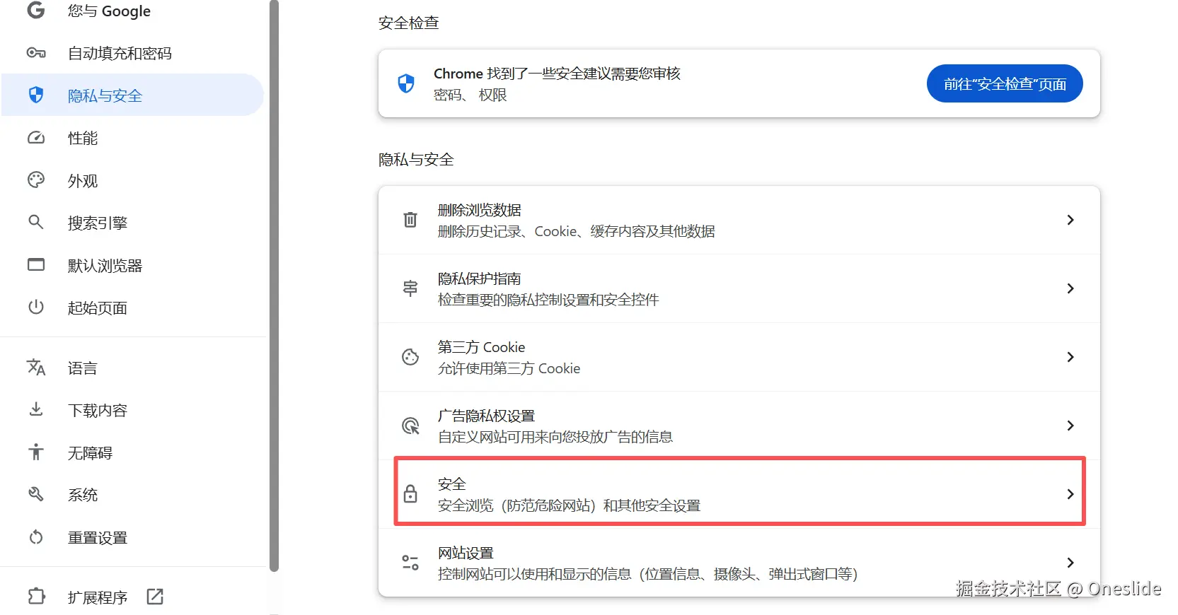The image size is (1178, 615).
Task: Click the sidebar vertical scrollbar
Action: point(275,283)
